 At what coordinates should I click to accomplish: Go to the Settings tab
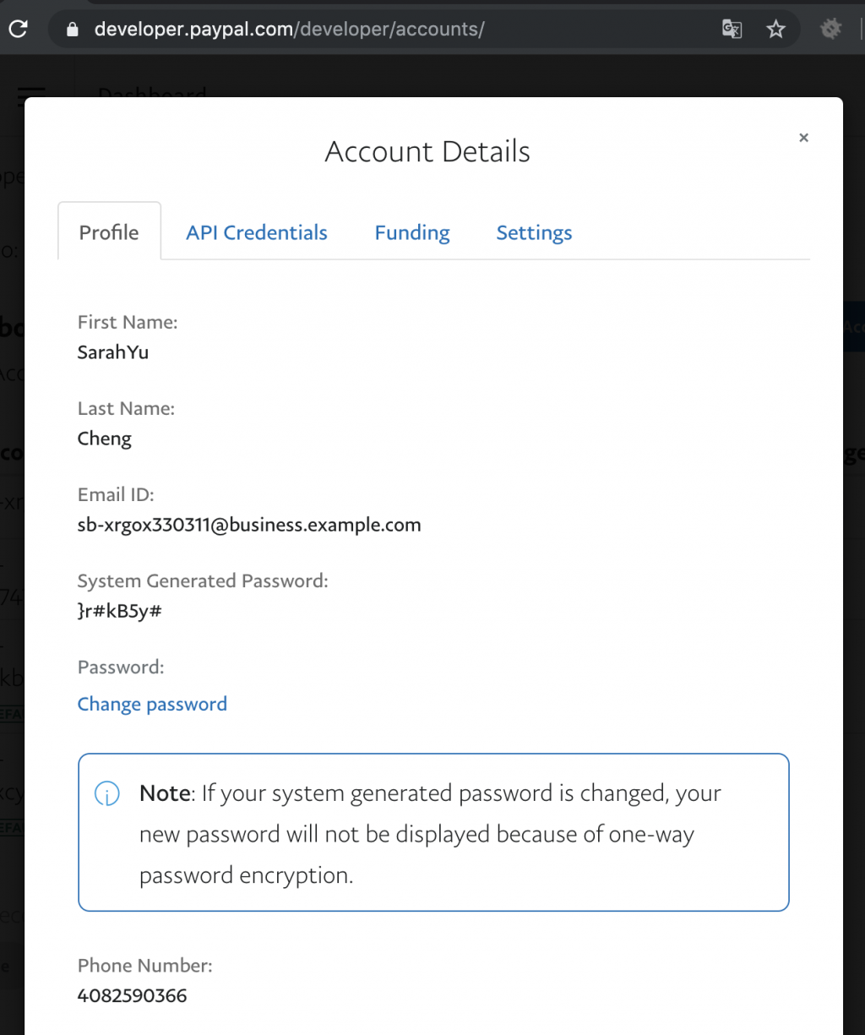[534, 232]
